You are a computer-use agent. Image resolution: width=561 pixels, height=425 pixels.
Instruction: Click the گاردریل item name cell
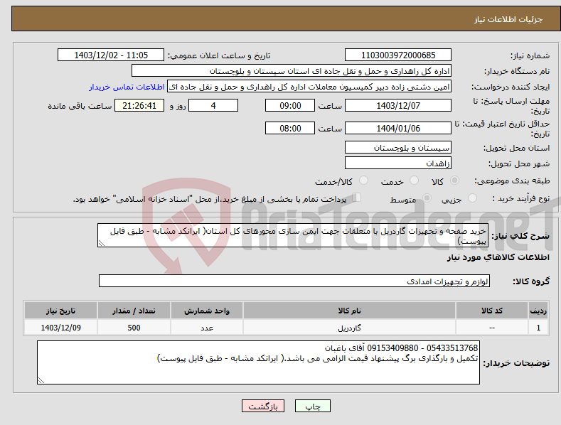349,328
